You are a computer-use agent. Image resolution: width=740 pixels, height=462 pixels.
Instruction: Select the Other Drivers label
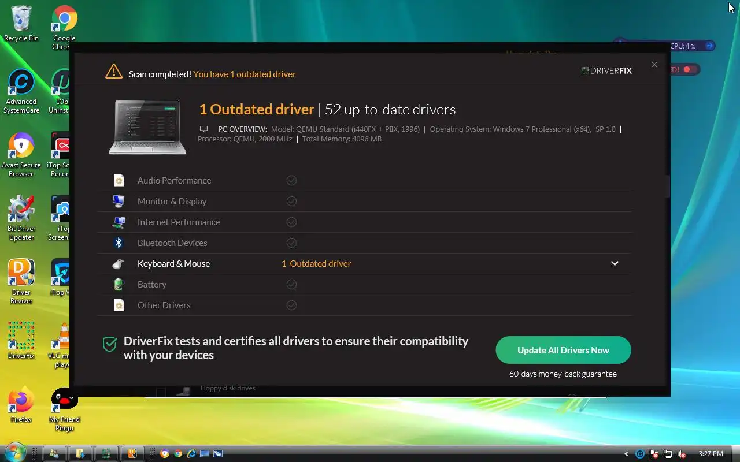[164, 305]
